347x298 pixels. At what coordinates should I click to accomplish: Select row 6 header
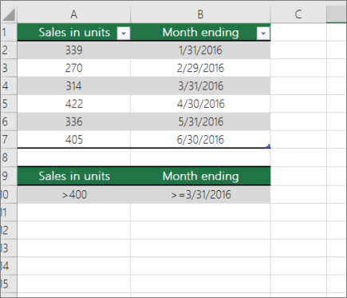click(x=9, y=121)
